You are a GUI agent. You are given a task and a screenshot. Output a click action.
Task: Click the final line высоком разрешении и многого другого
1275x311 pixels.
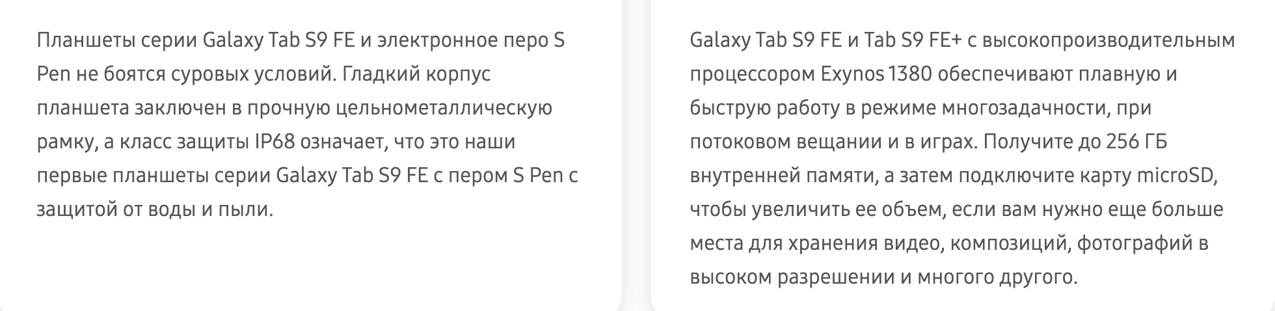884,277
